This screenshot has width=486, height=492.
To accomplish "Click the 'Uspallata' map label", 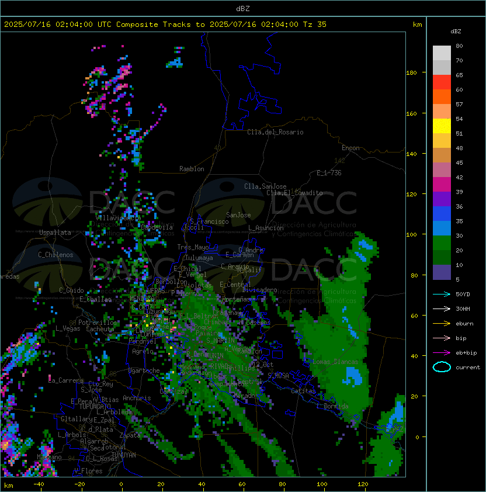I will (55, 233).
